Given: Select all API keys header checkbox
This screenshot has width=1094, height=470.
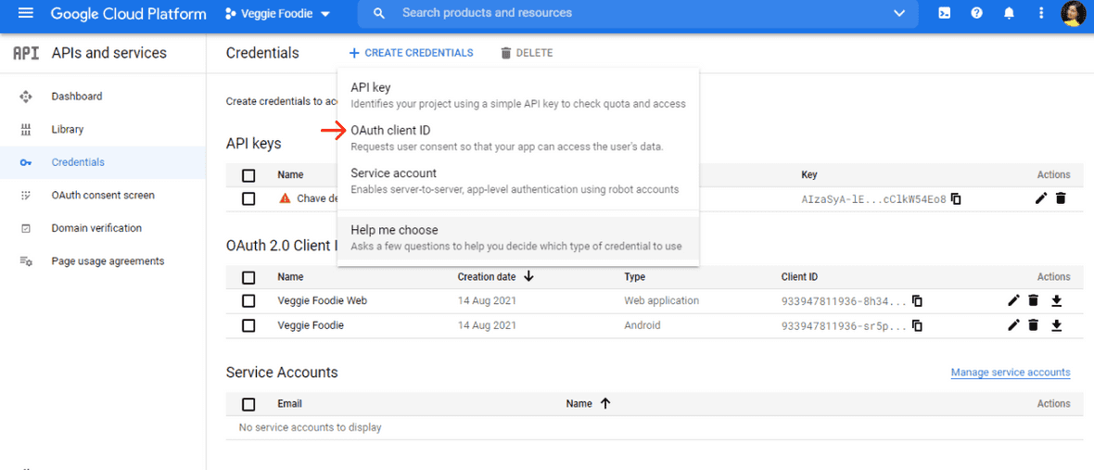Looking at the screenshot, I should [x=248, y=175].
